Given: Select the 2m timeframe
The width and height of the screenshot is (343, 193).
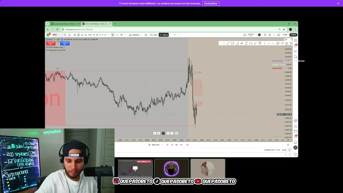Looking at the screenshot, I should point(82,35).
